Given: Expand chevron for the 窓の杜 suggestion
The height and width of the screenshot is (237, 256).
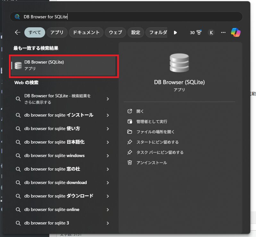Looking at the screenshot, I should pyautogui.click(x=108, y=169).
